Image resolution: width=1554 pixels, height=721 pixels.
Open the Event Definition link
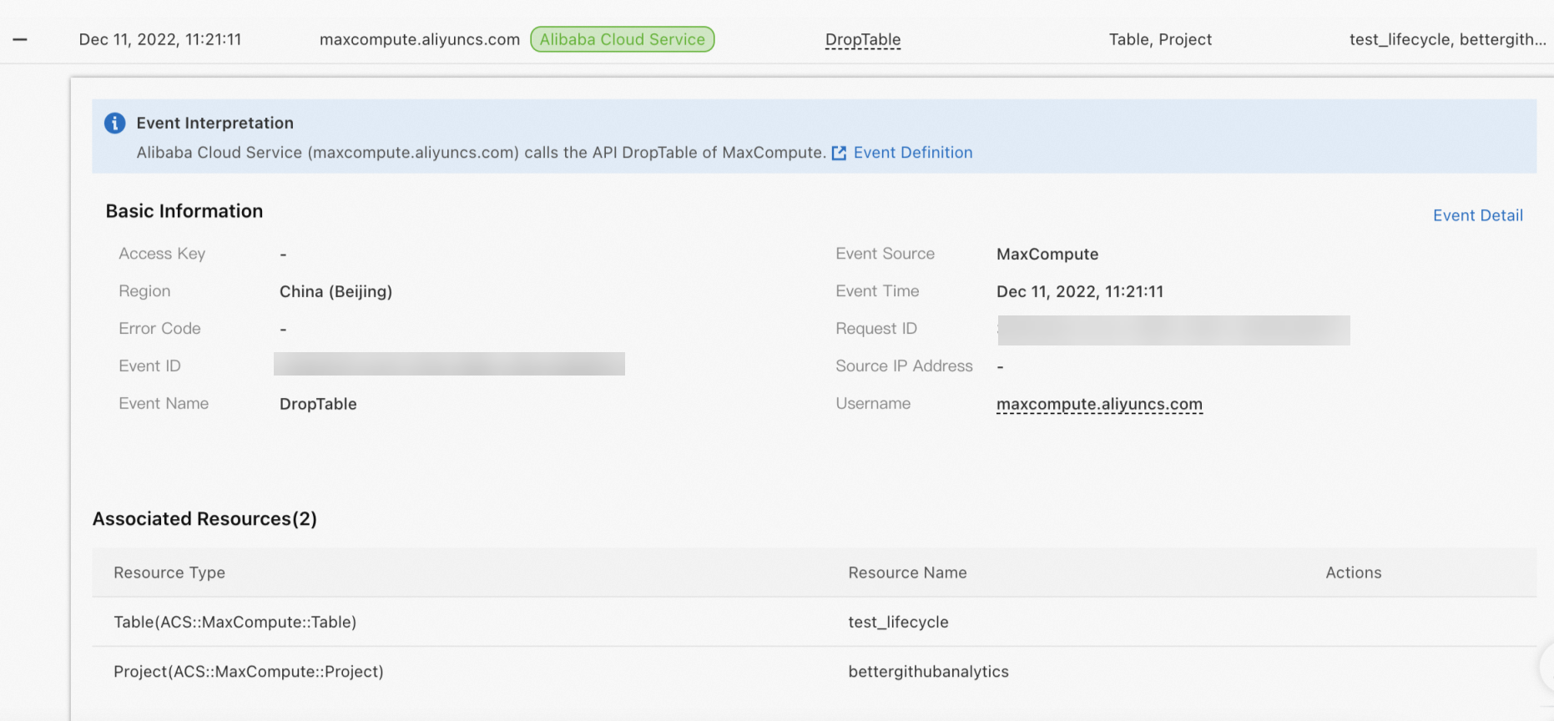pyautogui.click(x=912, y=153)
